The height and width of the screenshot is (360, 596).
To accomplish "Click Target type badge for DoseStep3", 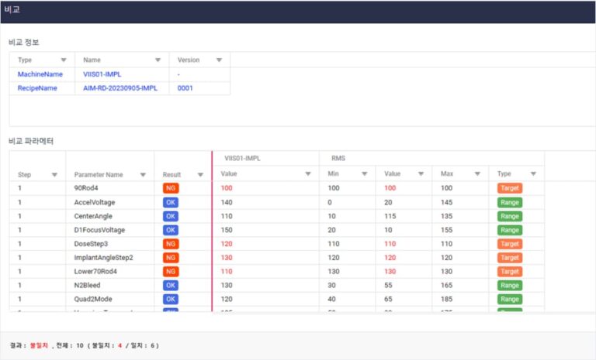I will (x=510, y=244).
